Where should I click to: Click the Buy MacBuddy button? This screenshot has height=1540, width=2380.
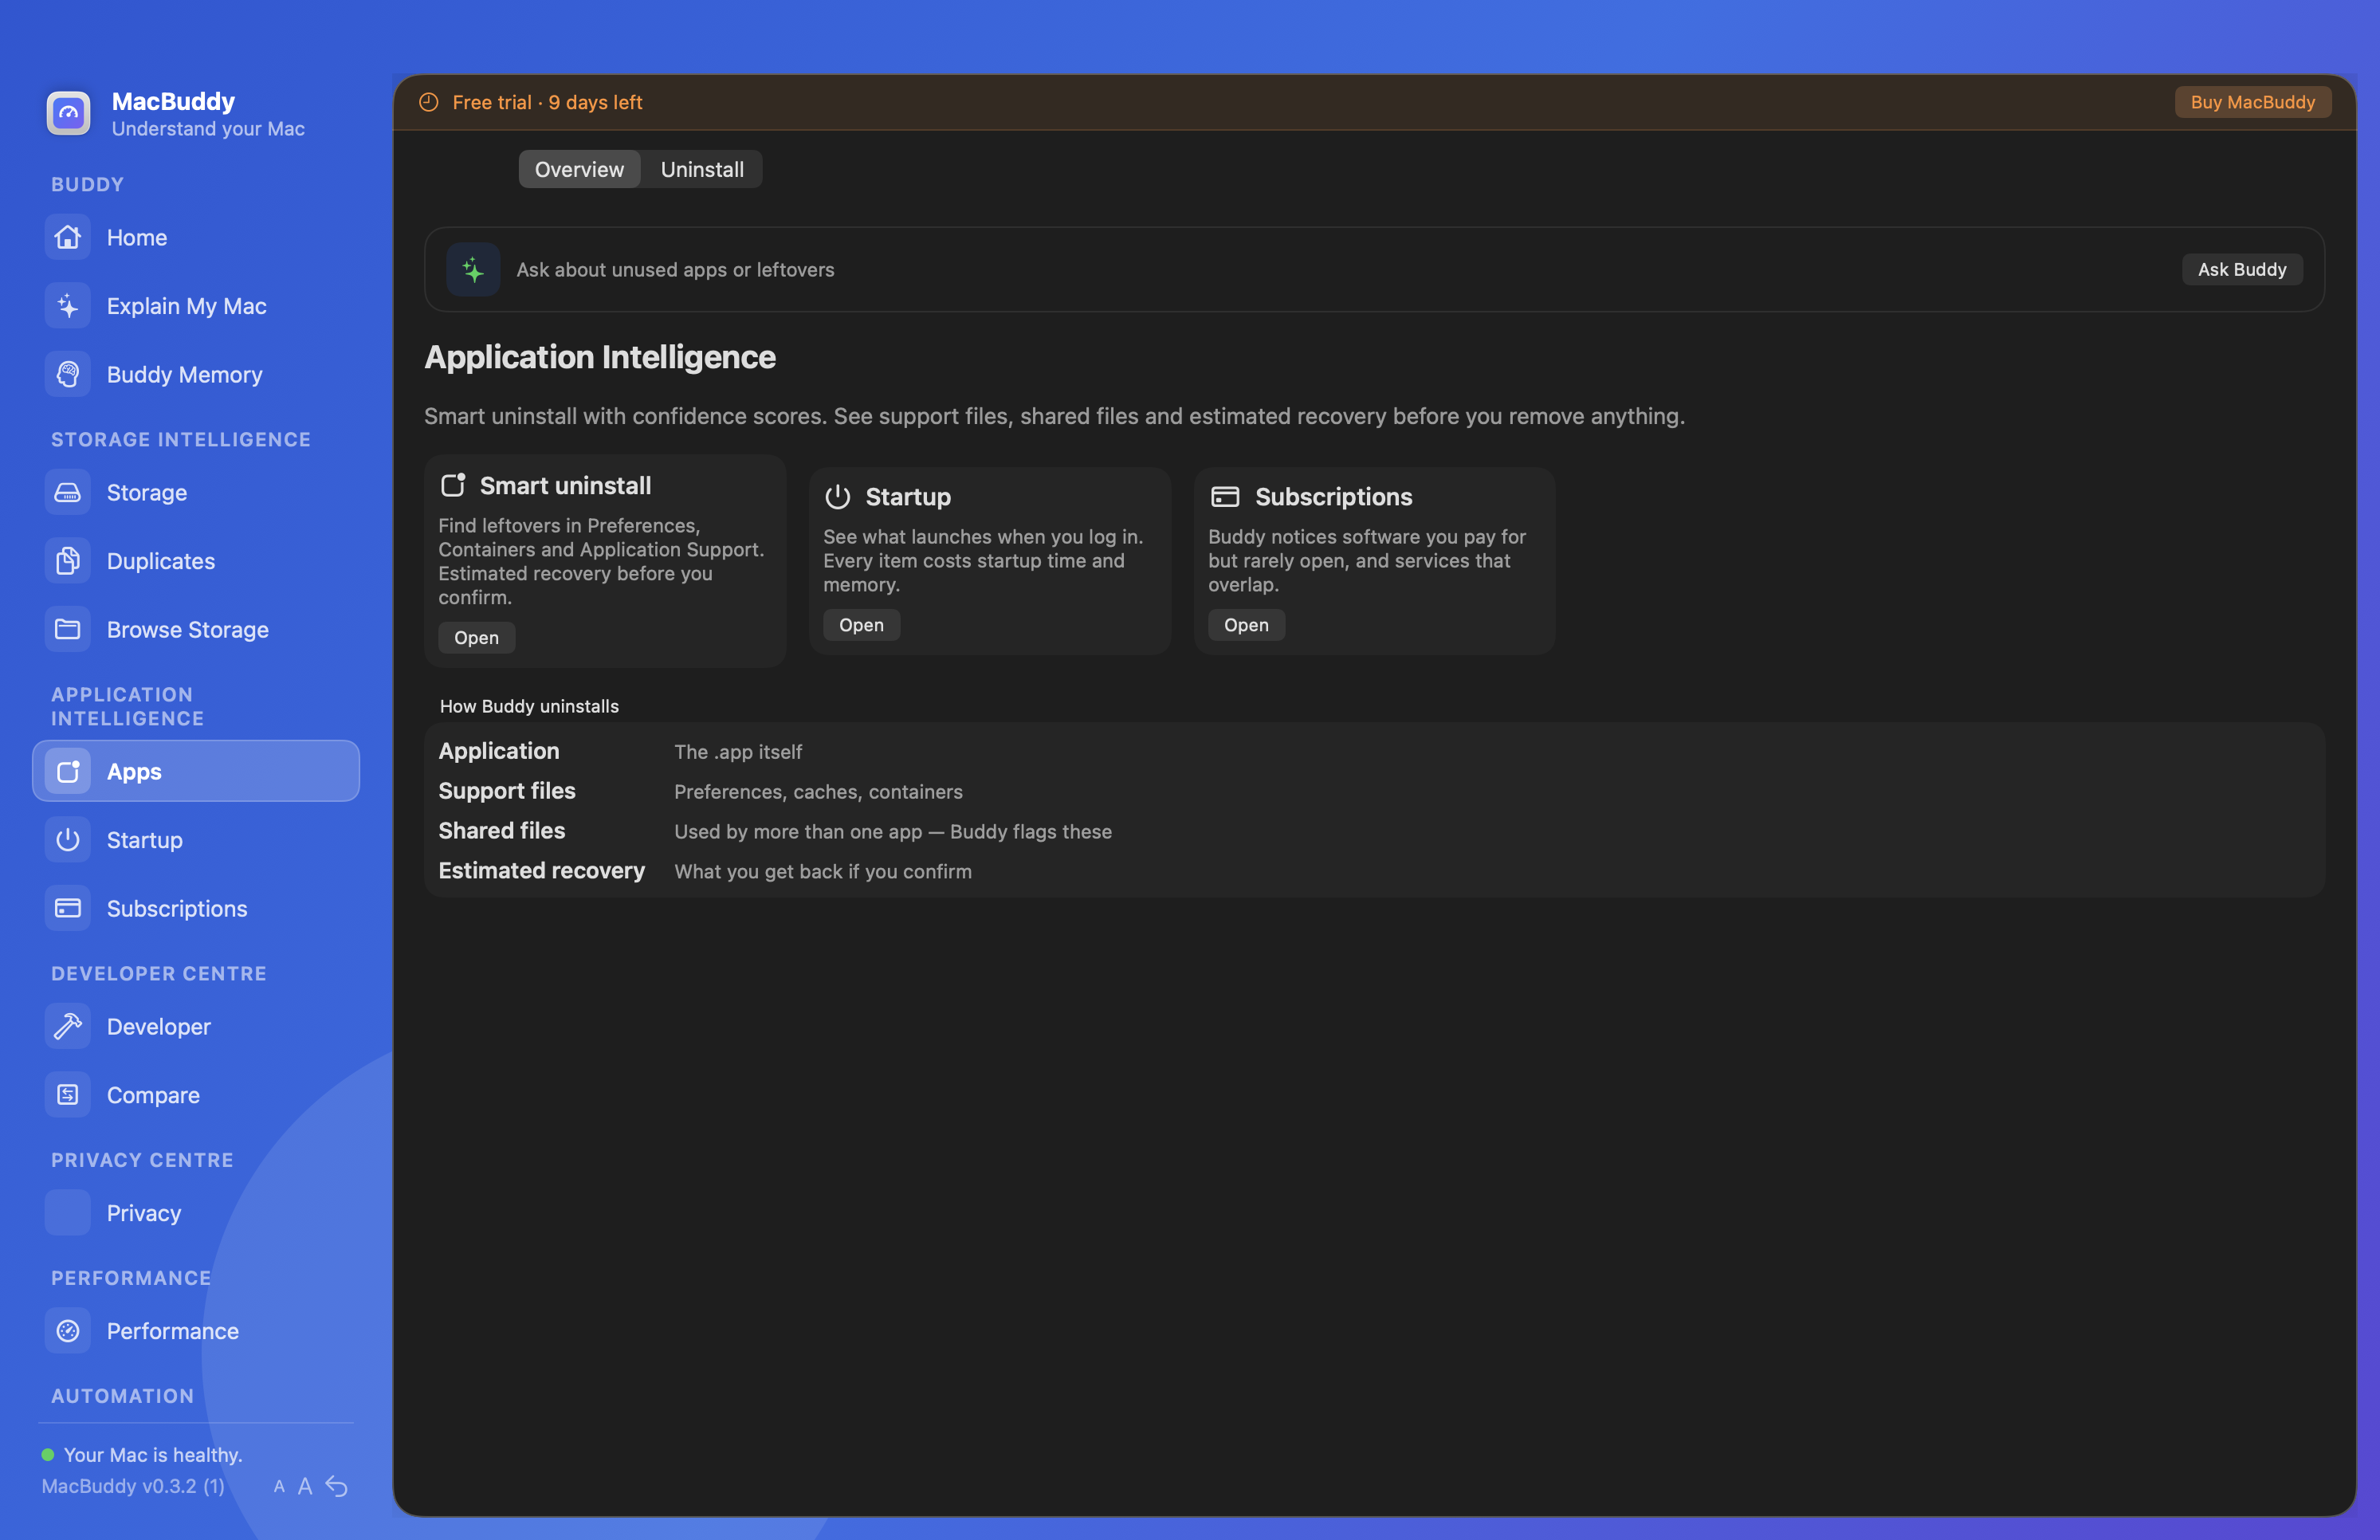pos(2253,102)
